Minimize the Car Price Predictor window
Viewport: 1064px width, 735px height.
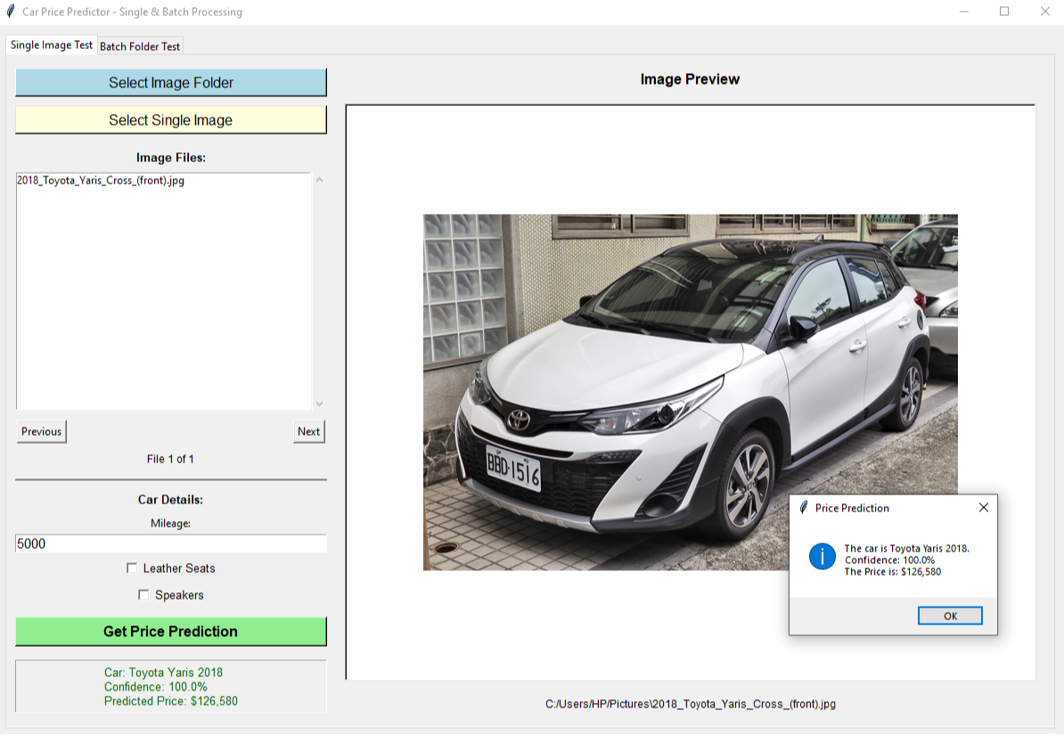[964, 12]
